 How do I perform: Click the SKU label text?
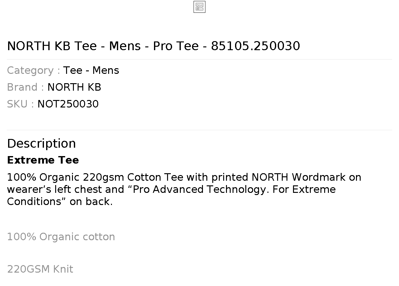(20, 104)
